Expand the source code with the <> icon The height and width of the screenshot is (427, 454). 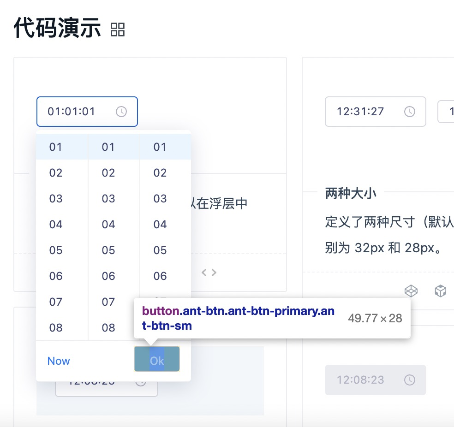click(x=208, y=272)
